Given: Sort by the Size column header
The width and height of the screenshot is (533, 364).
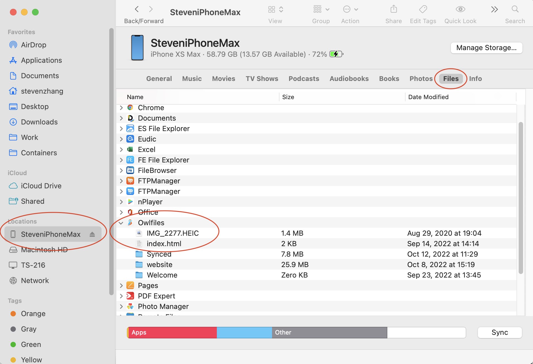Looking at the screenshot, I should click(x=342, y=97).
